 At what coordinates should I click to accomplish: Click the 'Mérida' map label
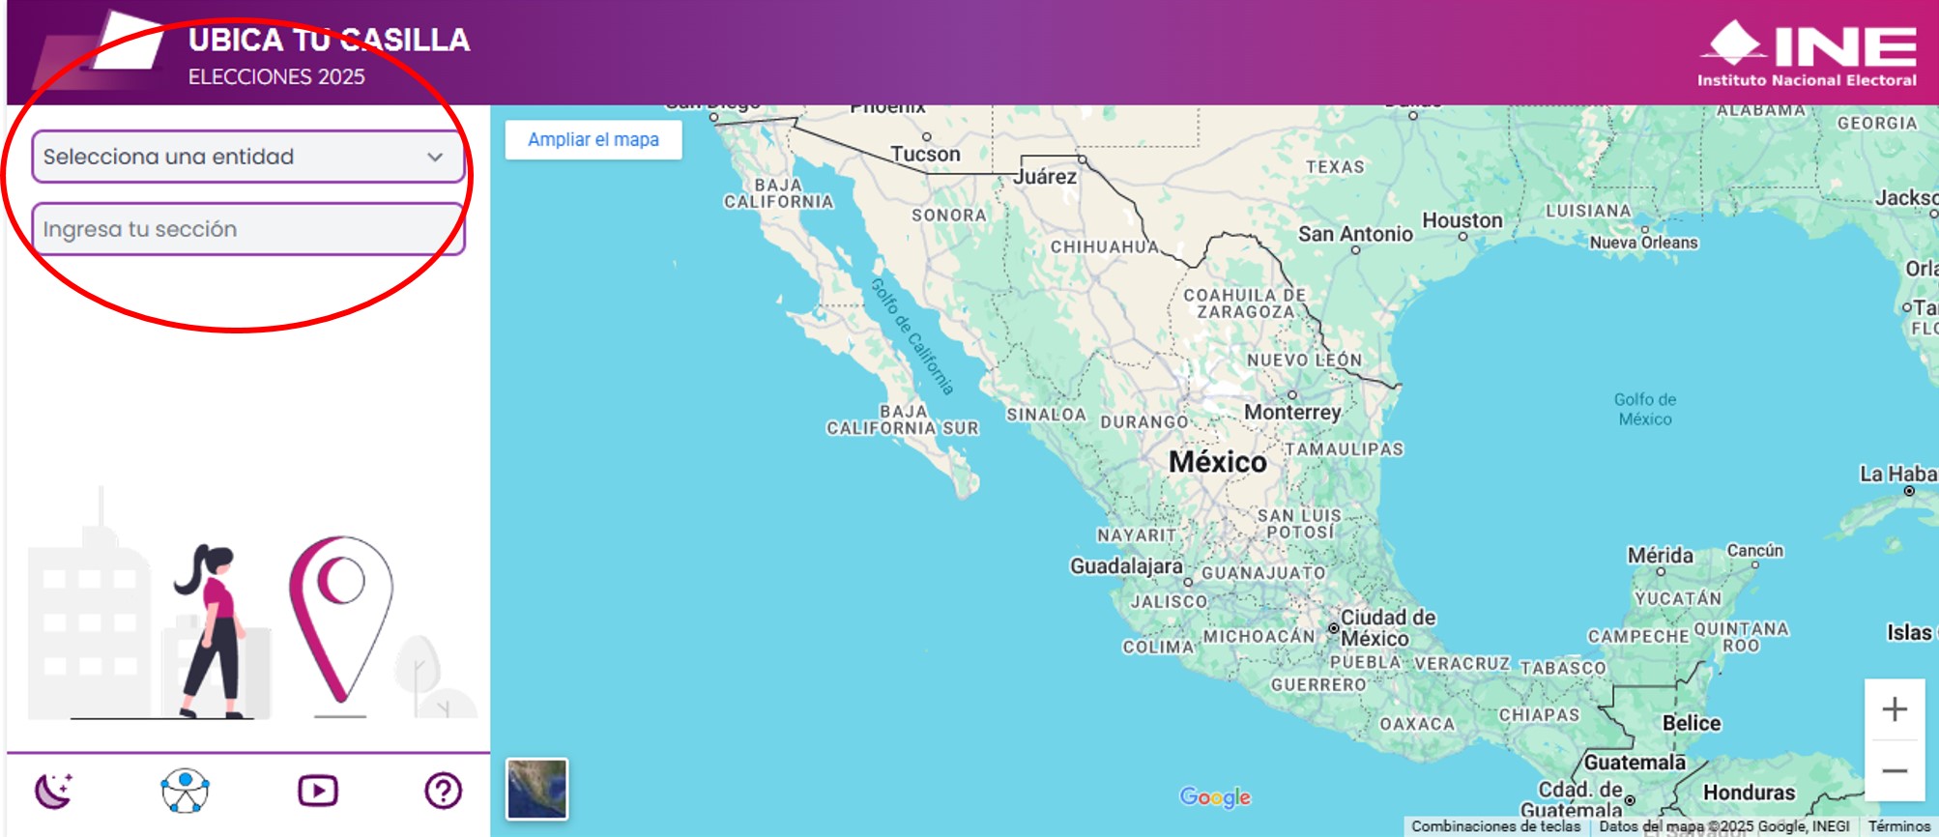point(1660,556)
